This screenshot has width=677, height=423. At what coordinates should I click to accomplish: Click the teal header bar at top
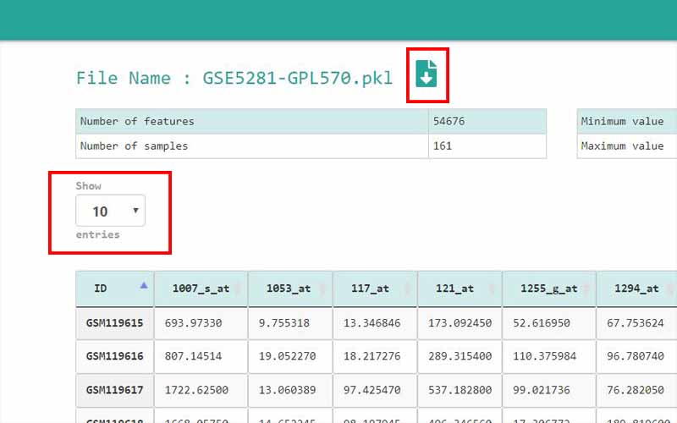[338, 19]
